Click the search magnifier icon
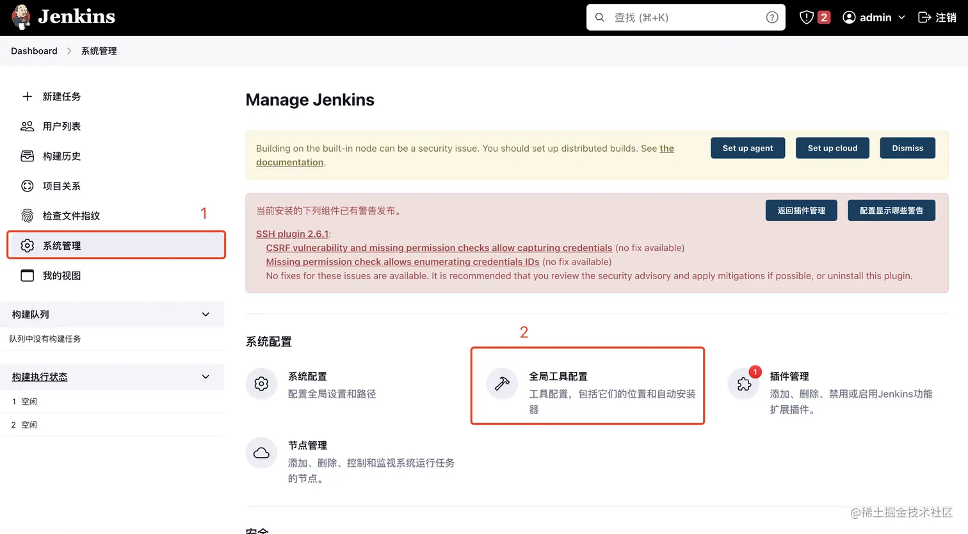Viewport: 968px width, 534px height. pyautogui.click(x=600, y=17)
